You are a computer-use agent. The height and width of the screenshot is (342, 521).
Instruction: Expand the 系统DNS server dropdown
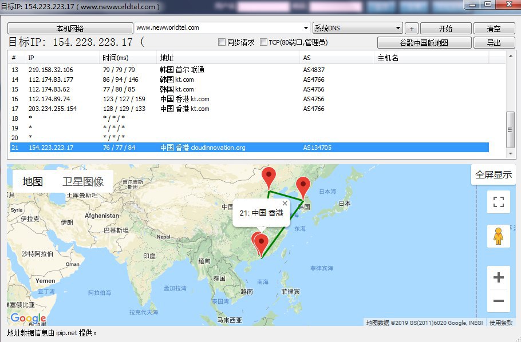[x=398, y=28]
